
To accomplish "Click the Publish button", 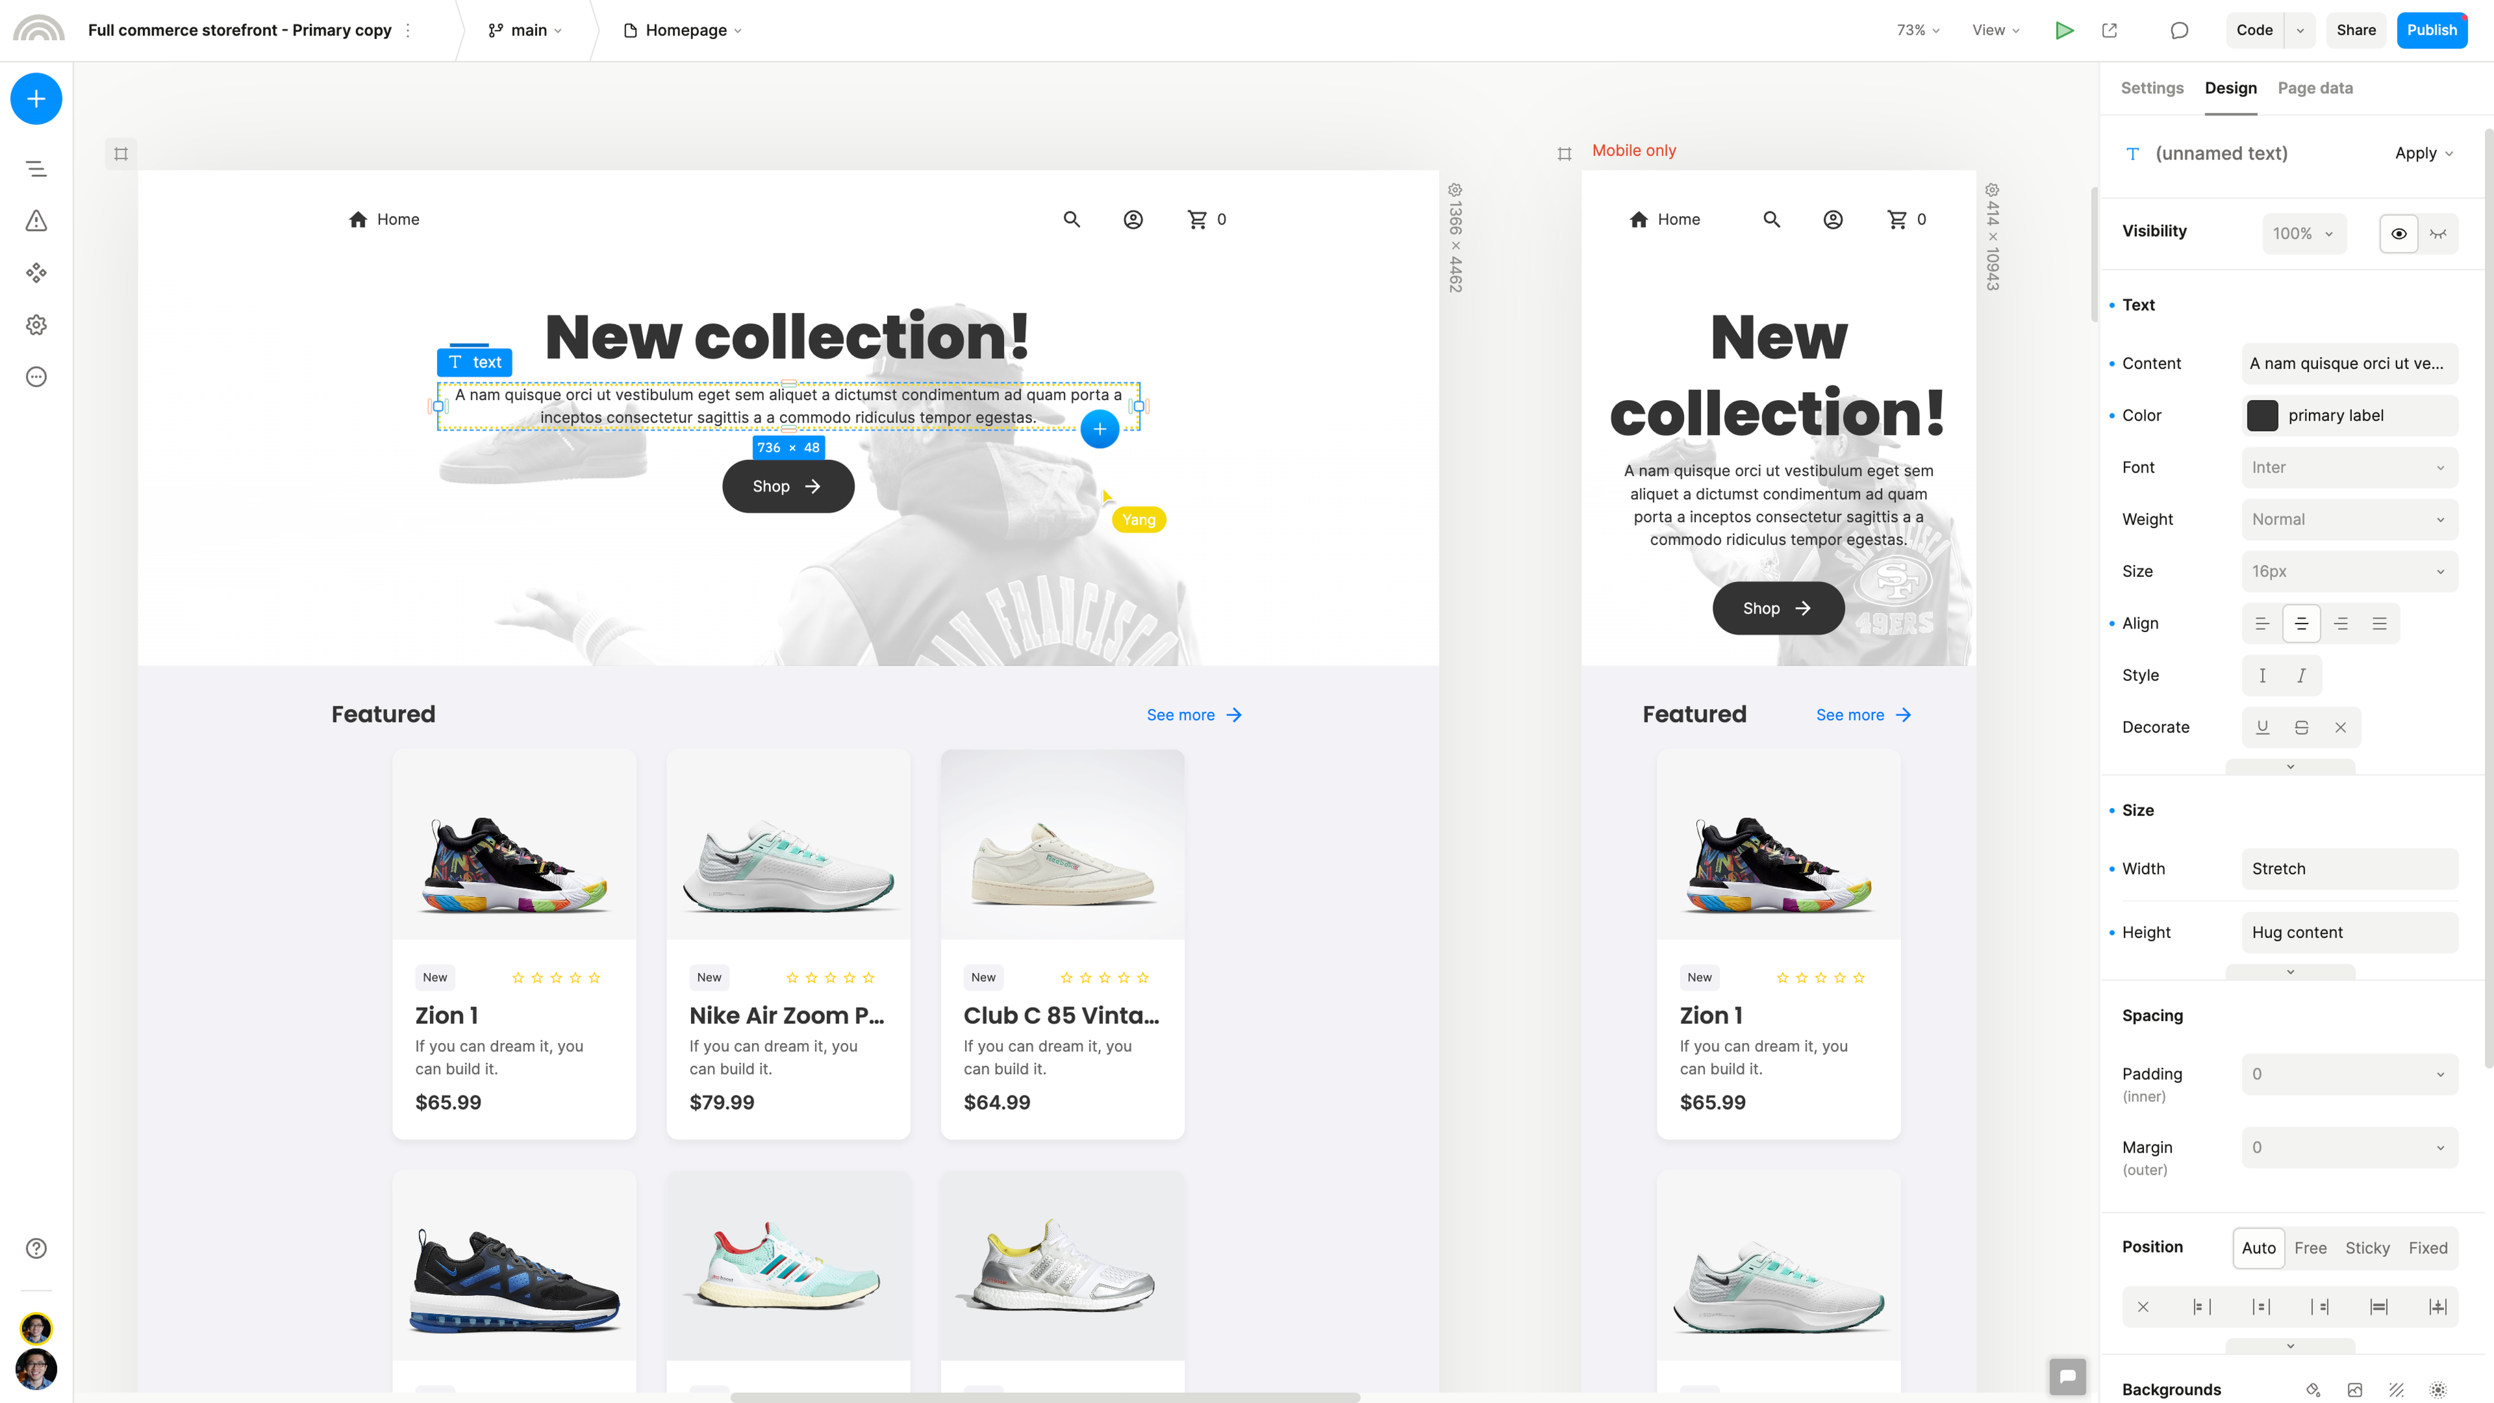I will coord(2432,30).
